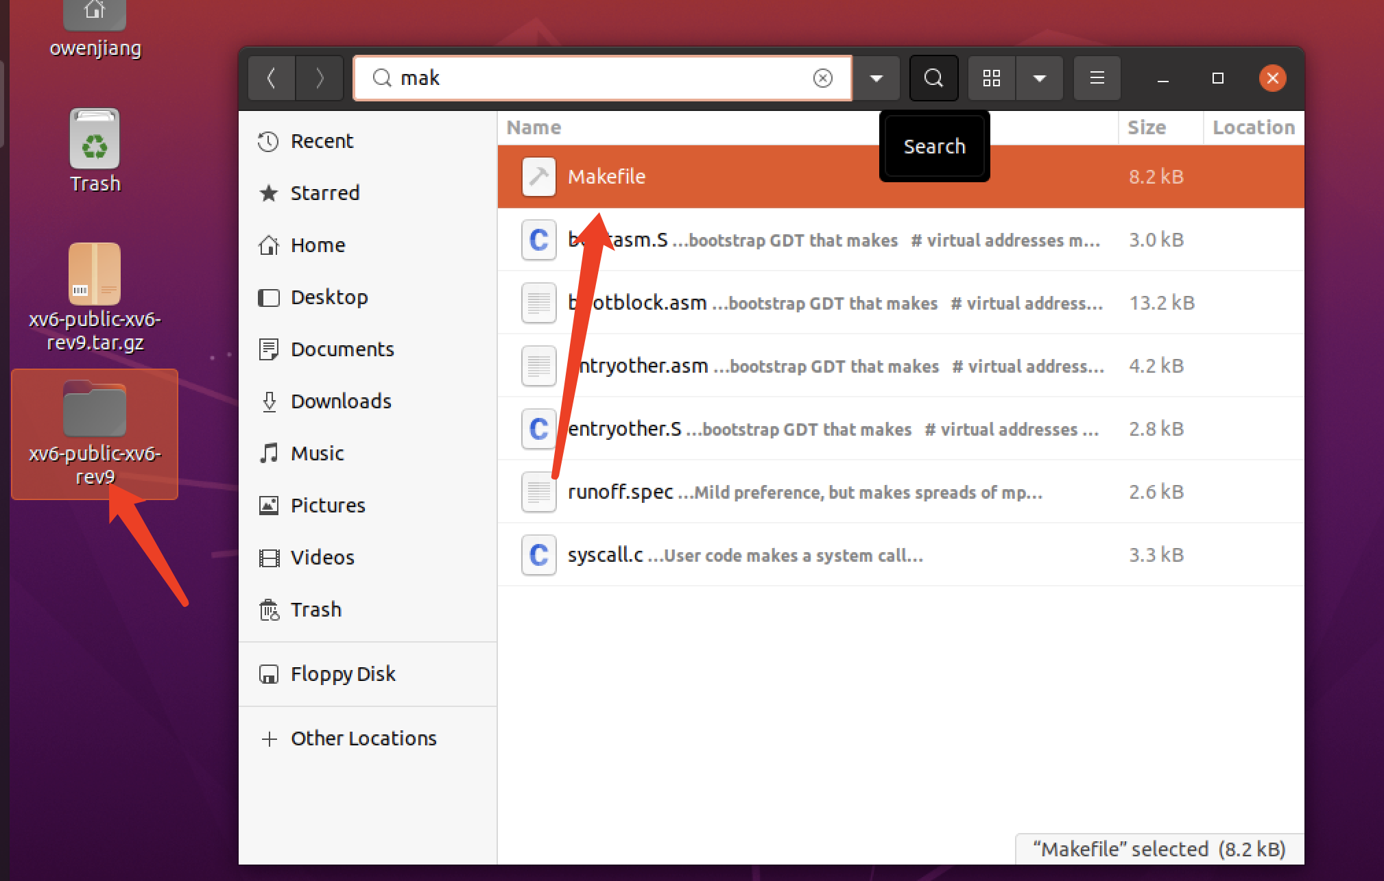The width and height of the screenshot is (1384, 881).
Task: Switch to grid view layout
Action: (990, 77)
